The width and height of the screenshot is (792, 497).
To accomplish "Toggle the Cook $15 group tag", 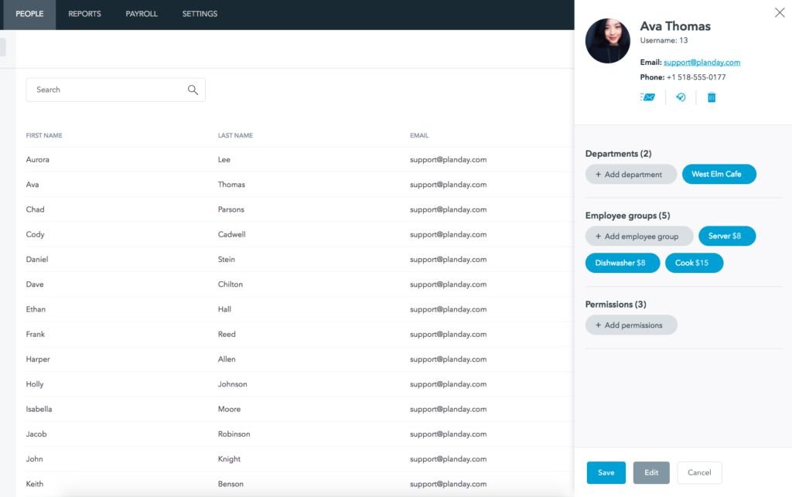I will [x=694, y=263].
